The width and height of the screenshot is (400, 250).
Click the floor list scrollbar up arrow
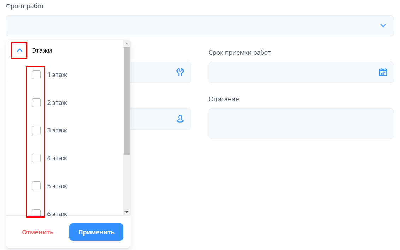point(127,43)
